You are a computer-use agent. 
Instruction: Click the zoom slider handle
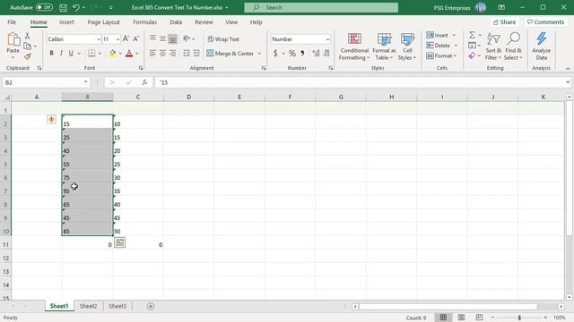[x=519, y=318]
